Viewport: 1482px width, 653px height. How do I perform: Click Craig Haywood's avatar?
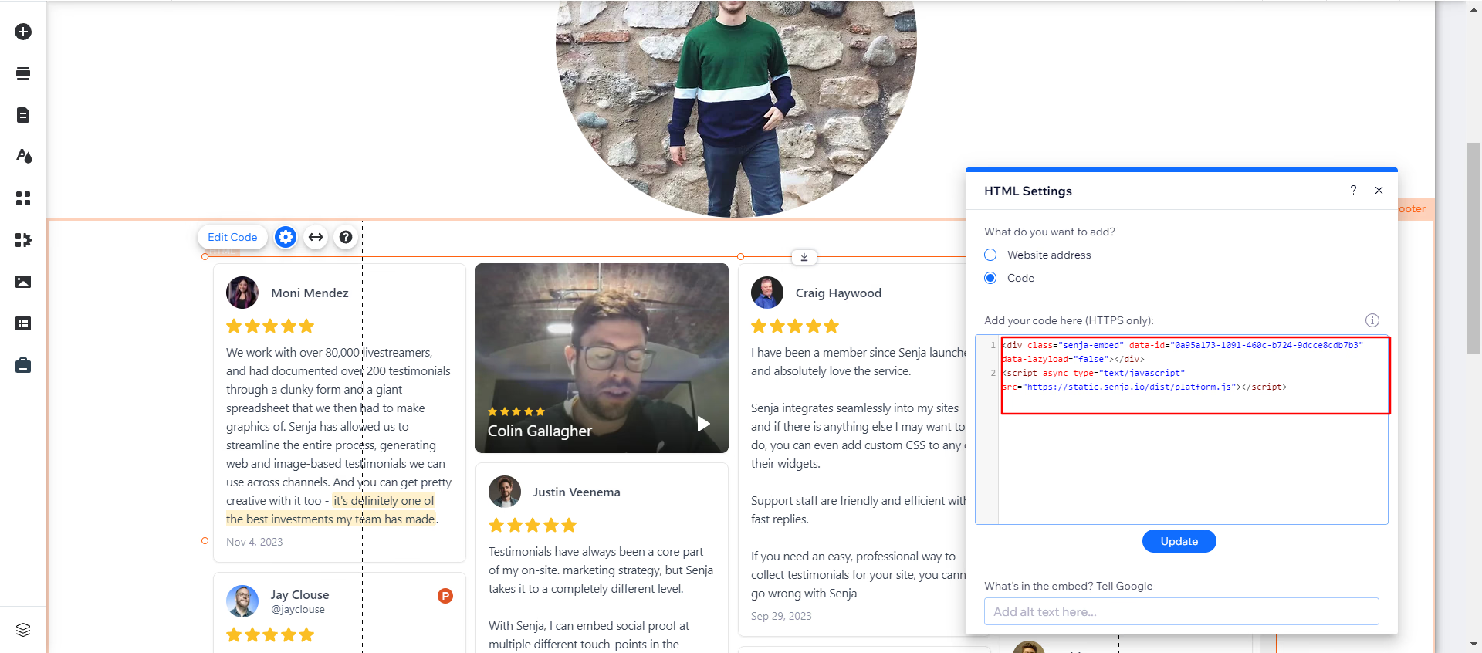[767, 293]
